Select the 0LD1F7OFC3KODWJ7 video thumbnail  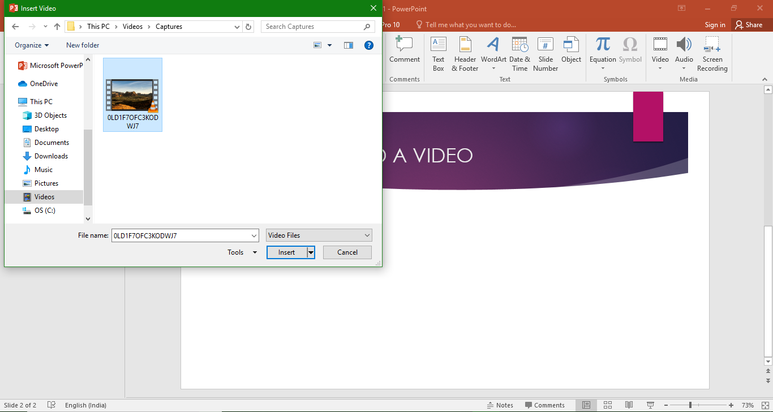[x=132, y=95]
